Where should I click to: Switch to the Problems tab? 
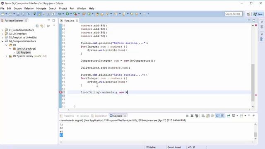[67, 116]
